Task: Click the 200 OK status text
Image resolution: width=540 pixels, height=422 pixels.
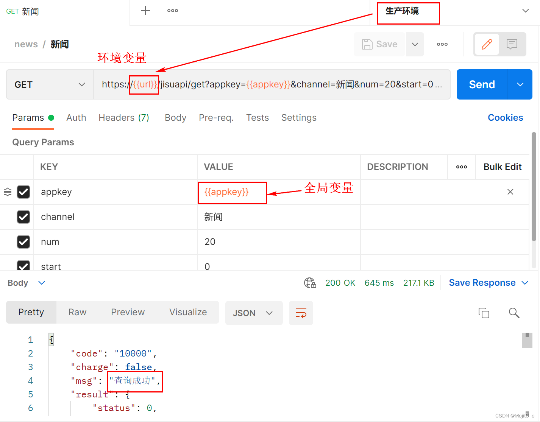Action: (x=340, y=283)
